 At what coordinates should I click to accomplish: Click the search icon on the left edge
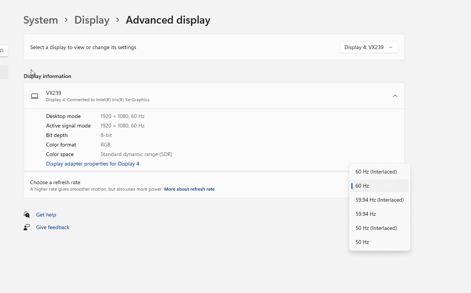coord(2,51)
